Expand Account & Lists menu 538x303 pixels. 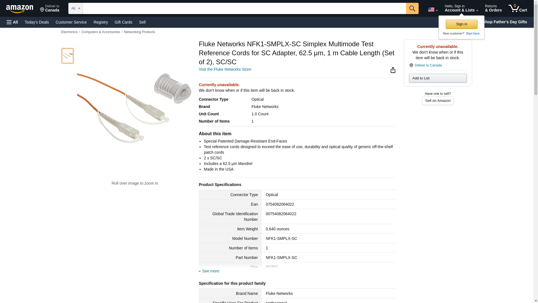461,8
